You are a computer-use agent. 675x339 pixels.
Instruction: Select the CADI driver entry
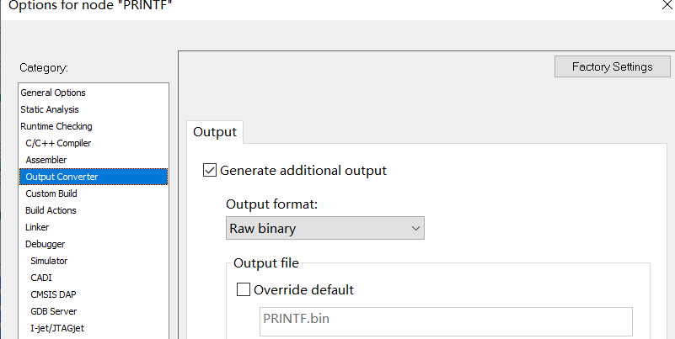pos(41,277)
